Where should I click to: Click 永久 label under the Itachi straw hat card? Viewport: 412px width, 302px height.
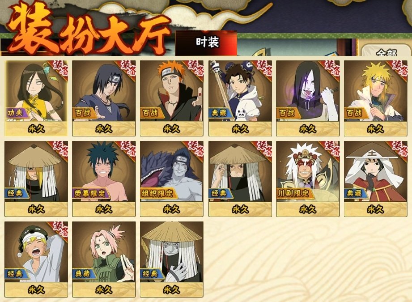[x=240, y=209]
